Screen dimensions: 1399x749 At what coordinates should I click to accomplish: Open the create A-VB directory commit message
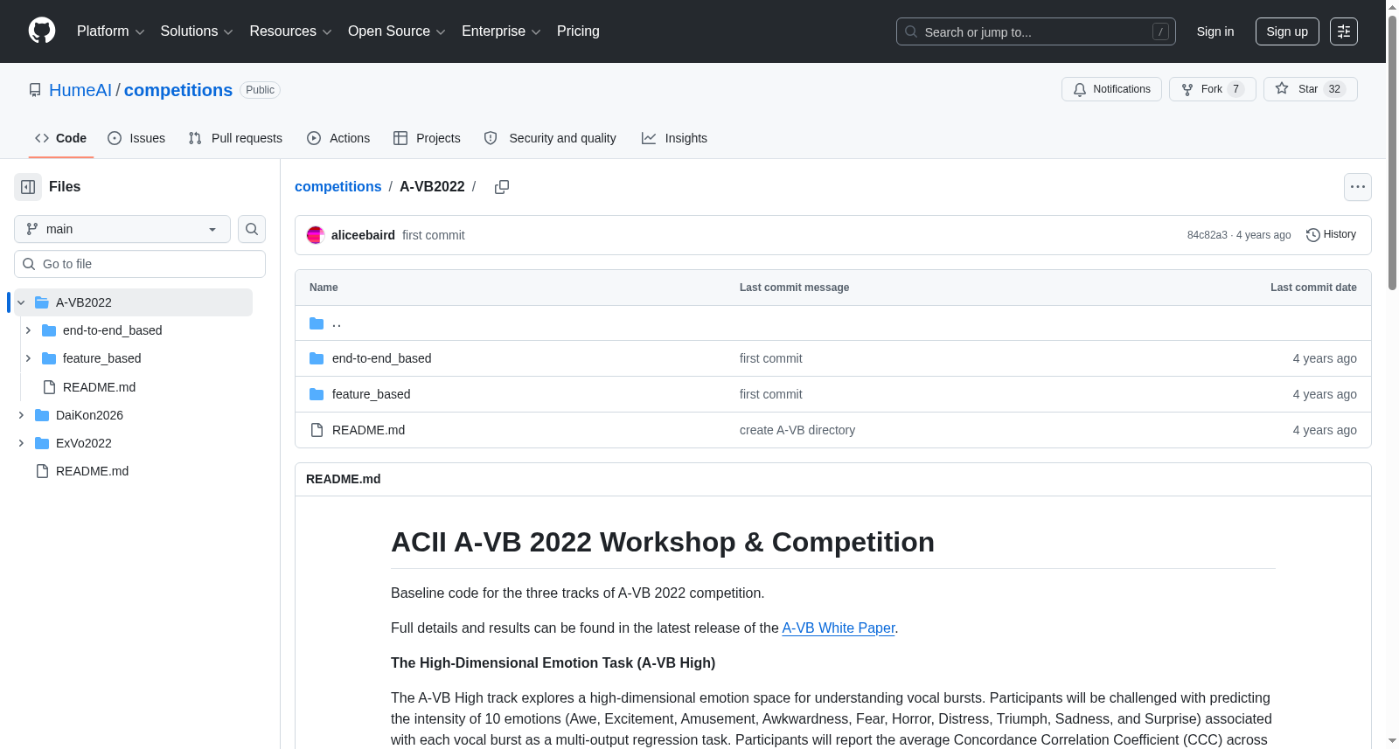pos(797,430)
